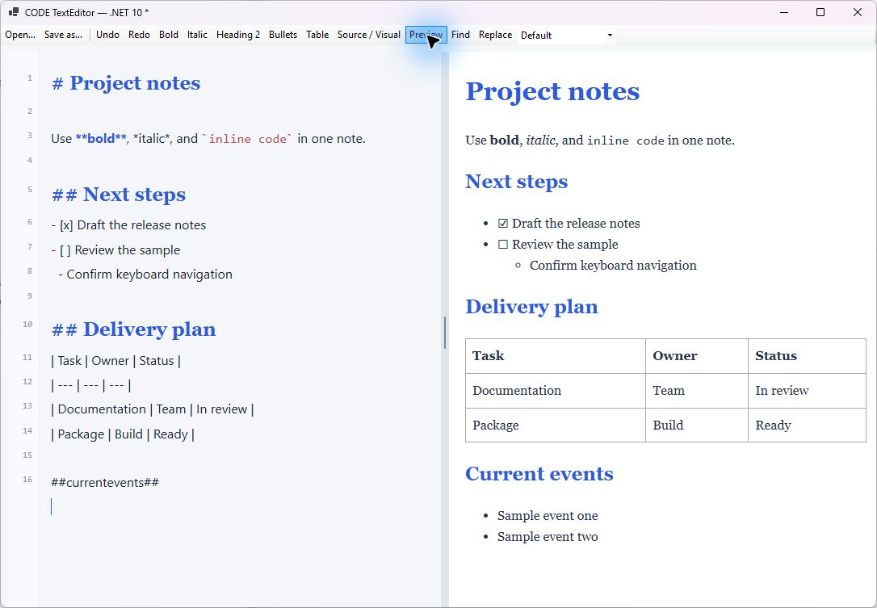Image resolution: width=877 pixels, height=608 pixels.
Task: Click the 'Project notes' preview heading
Action: pos(552,92)
